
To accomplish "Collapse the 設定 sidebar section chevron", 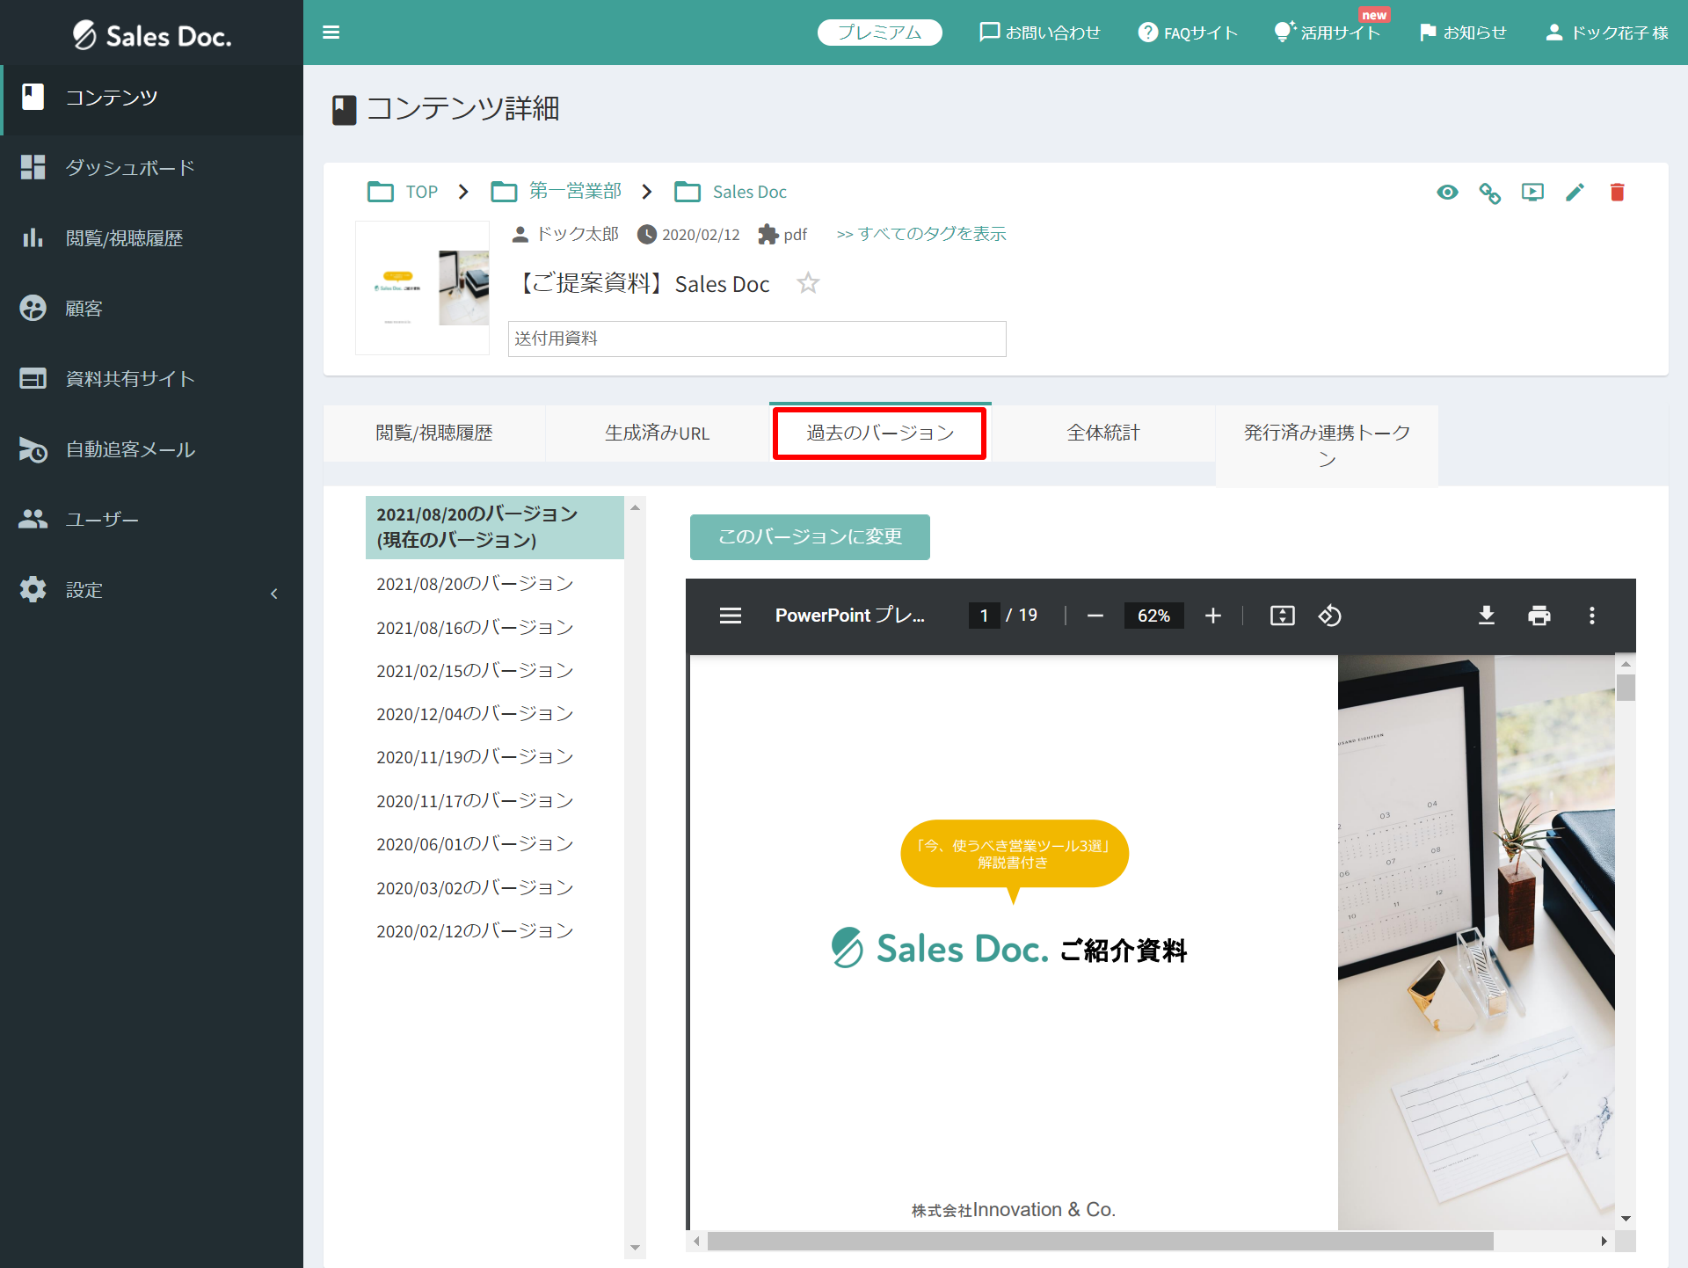I will click(273, 593).
